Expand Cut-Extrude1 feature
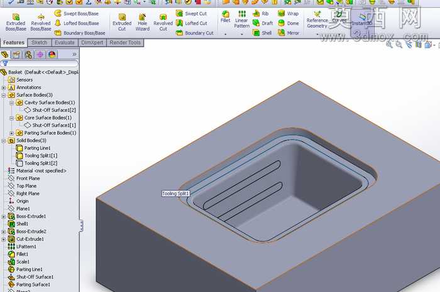This screenshot has height=292, width=440. (4, 239)
